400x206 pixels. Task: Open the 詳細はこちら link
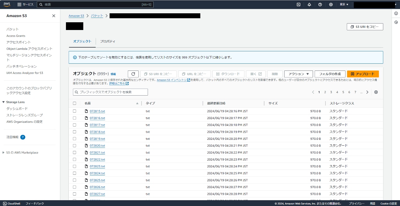point(119,84)
